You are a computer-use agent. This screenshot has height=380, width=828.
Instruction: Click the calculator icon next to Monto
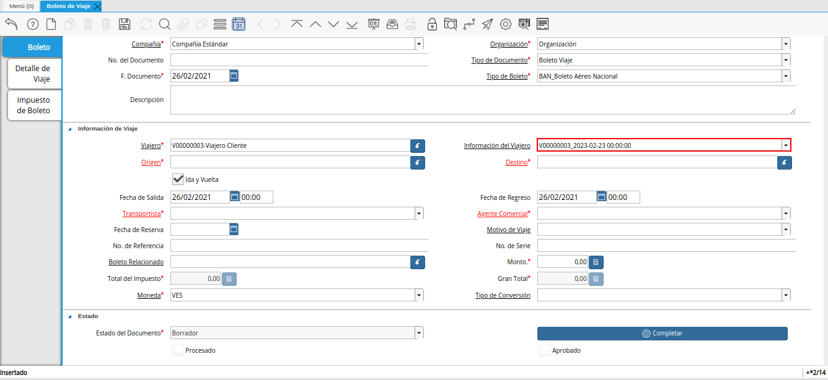(x=596, y=262)
